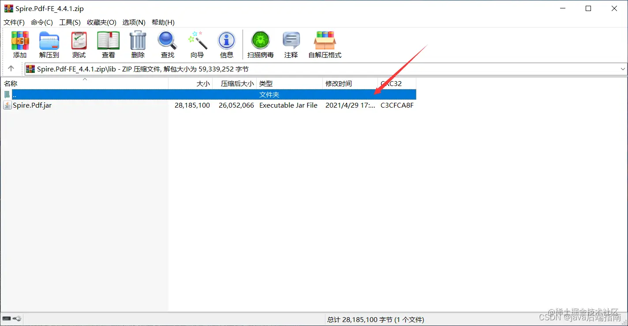Expand the address path dropdown arrow

pos(623,69)
